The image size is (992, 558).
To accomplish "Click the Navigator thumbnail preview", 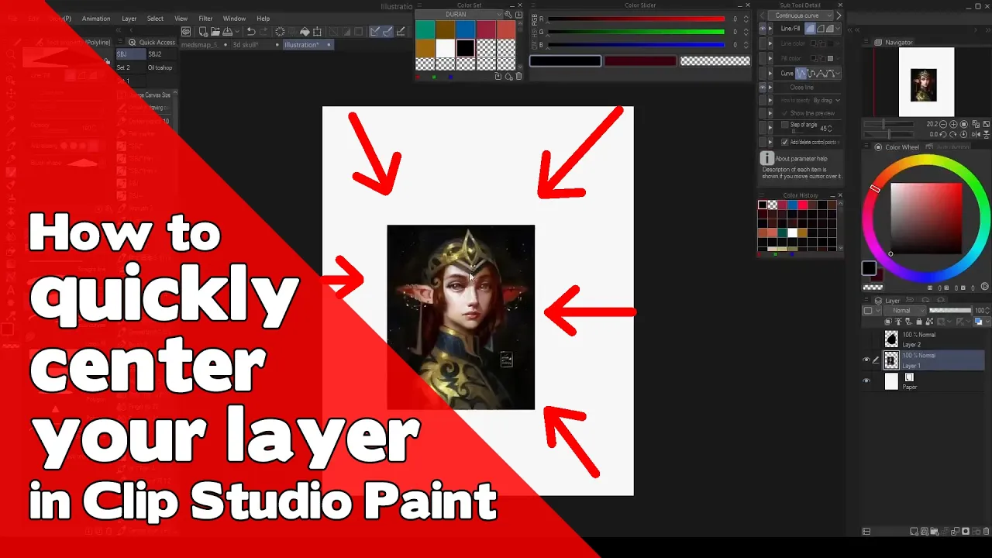I will coord(926,82).
